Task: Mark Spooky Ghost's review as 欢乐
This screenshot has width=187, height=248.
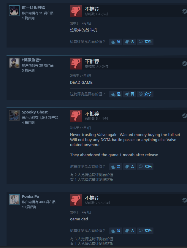Action: coord(145,167)
